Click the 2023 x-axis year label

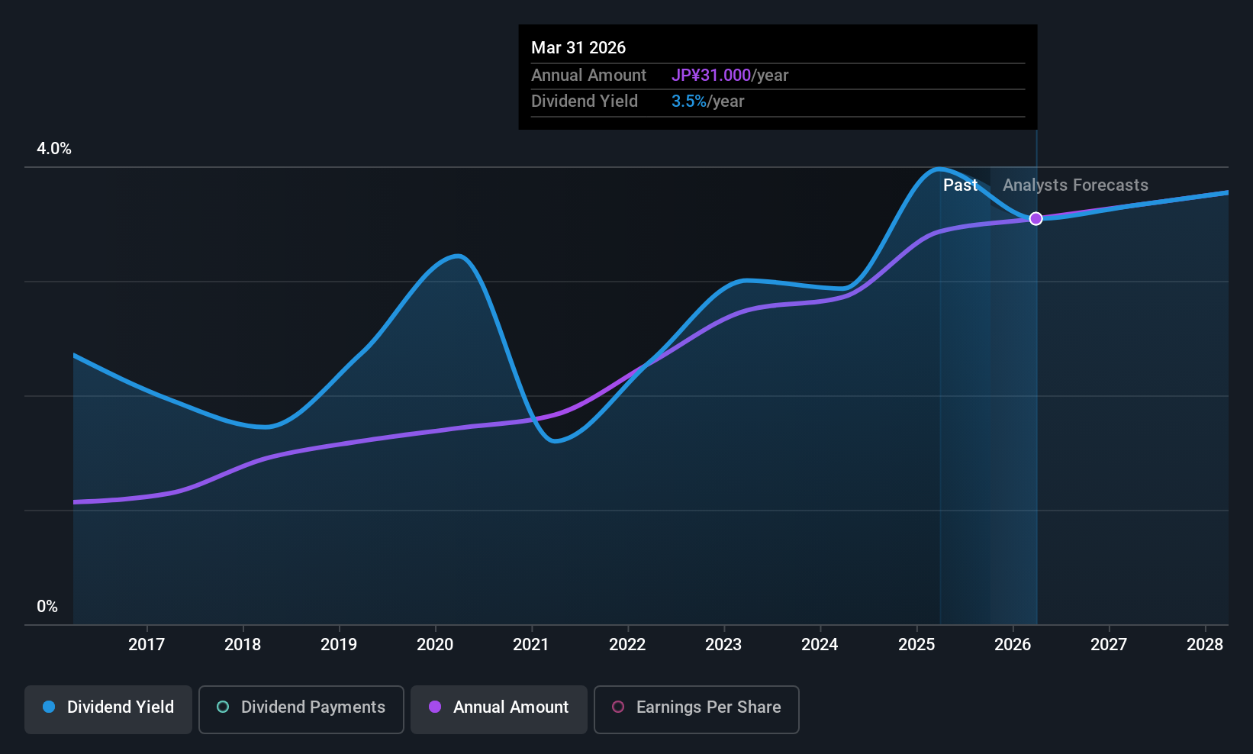click(x=723, y=645)
